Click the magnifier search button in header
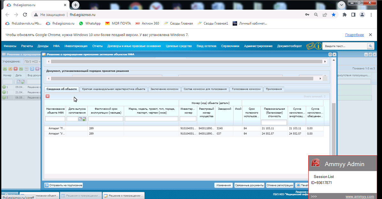 [370, 46]
